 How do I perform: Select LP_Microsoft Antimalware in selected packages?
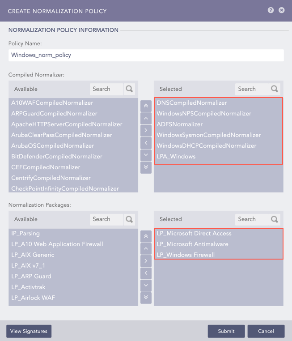coord(192,244)
